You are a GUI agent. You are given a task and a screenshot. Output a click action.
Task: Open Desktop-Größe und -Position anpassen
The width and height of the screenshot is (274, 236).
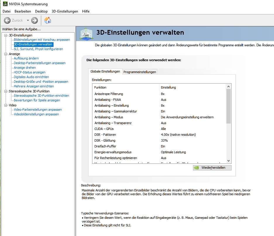[41, 82]
